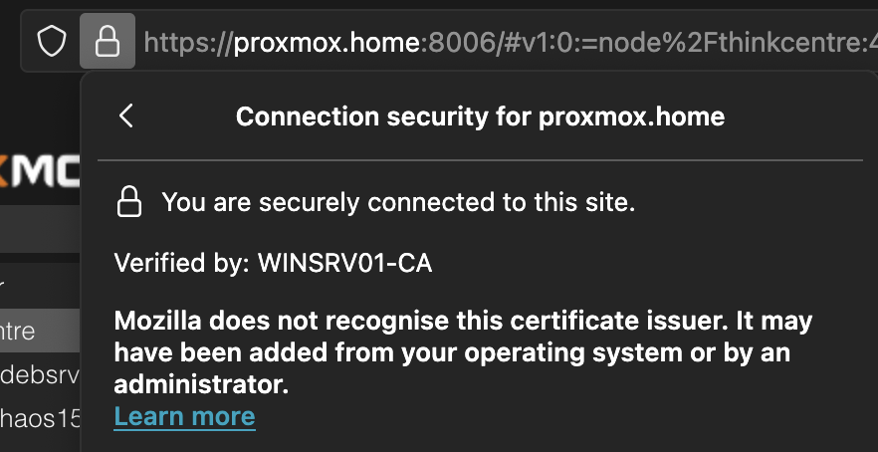Screen dimensions: 878x452
Task: Click the grey toolbar strip below Proxmox logo
Action: coord(40,229)
